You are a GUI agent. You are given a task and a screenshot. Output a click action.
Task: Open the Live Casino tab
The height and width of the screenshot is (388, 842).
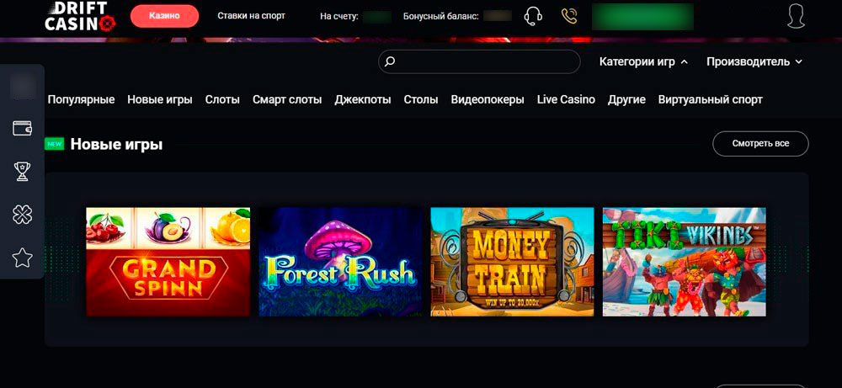tap(566, 99)
